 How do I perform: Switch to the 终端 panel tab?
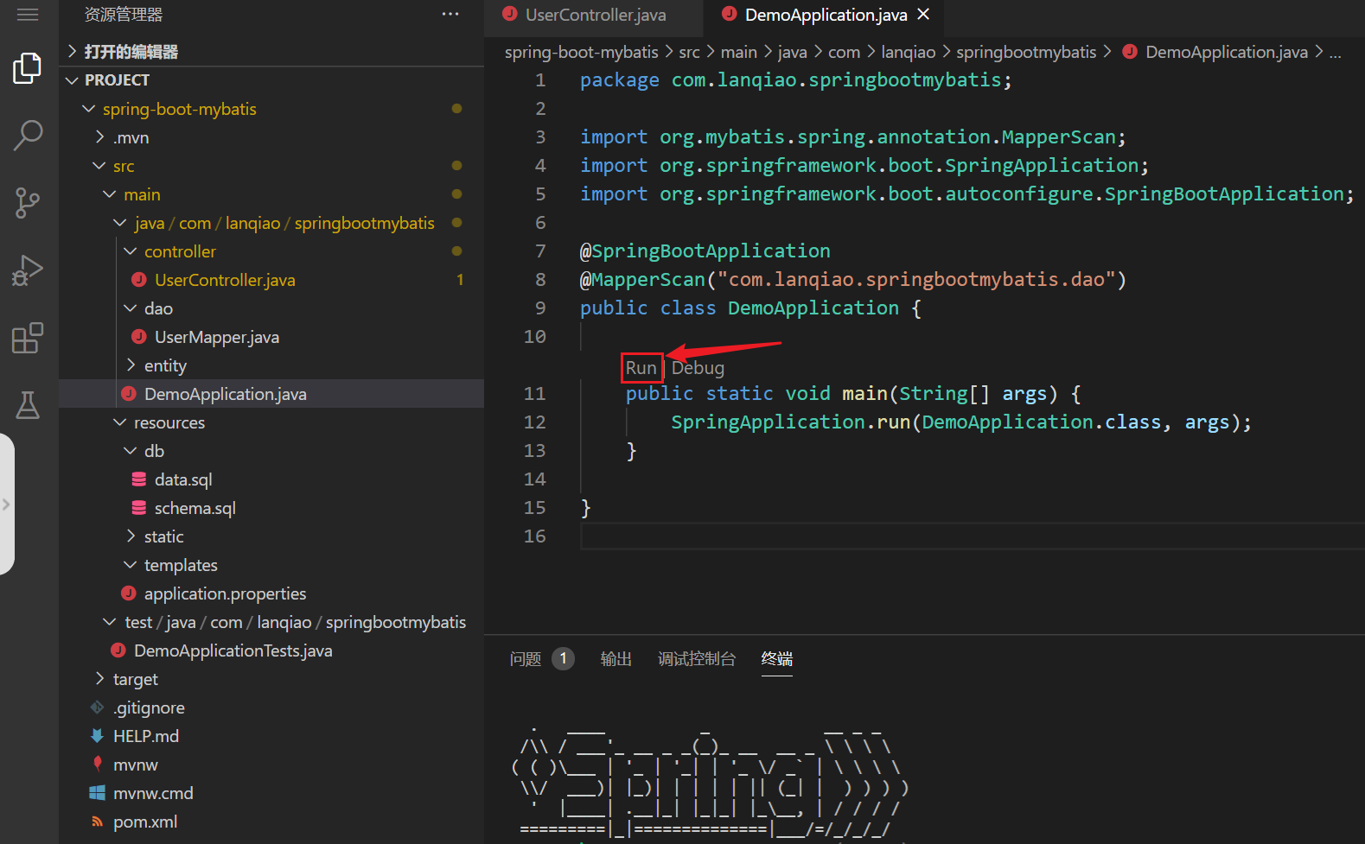(777, 659)
